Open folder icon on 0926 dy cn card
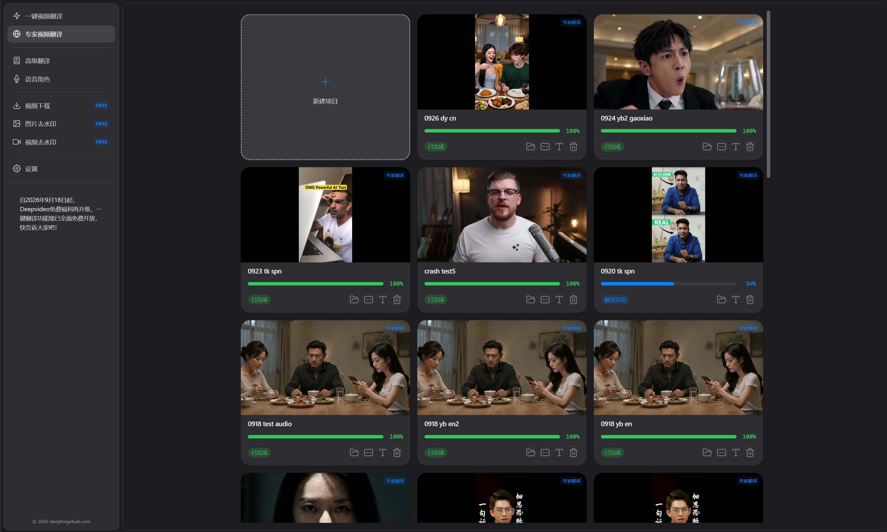 pos(530,147)
